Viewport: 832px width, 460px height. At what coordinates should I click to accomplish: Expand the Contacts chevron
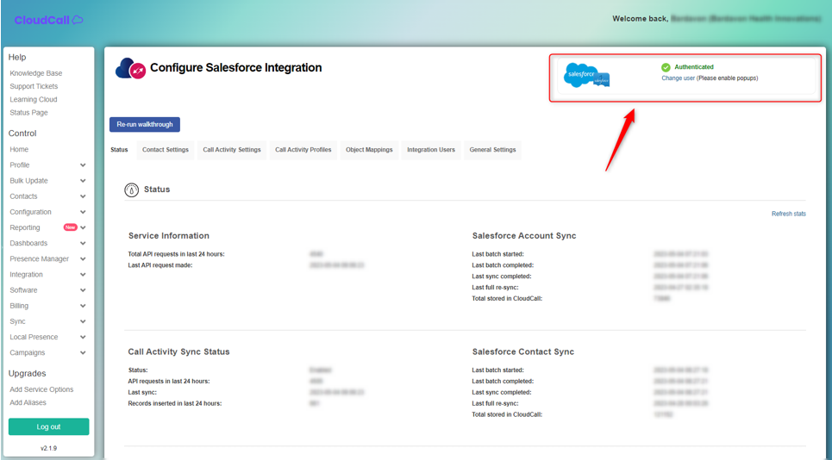click(x=83, y=196)
